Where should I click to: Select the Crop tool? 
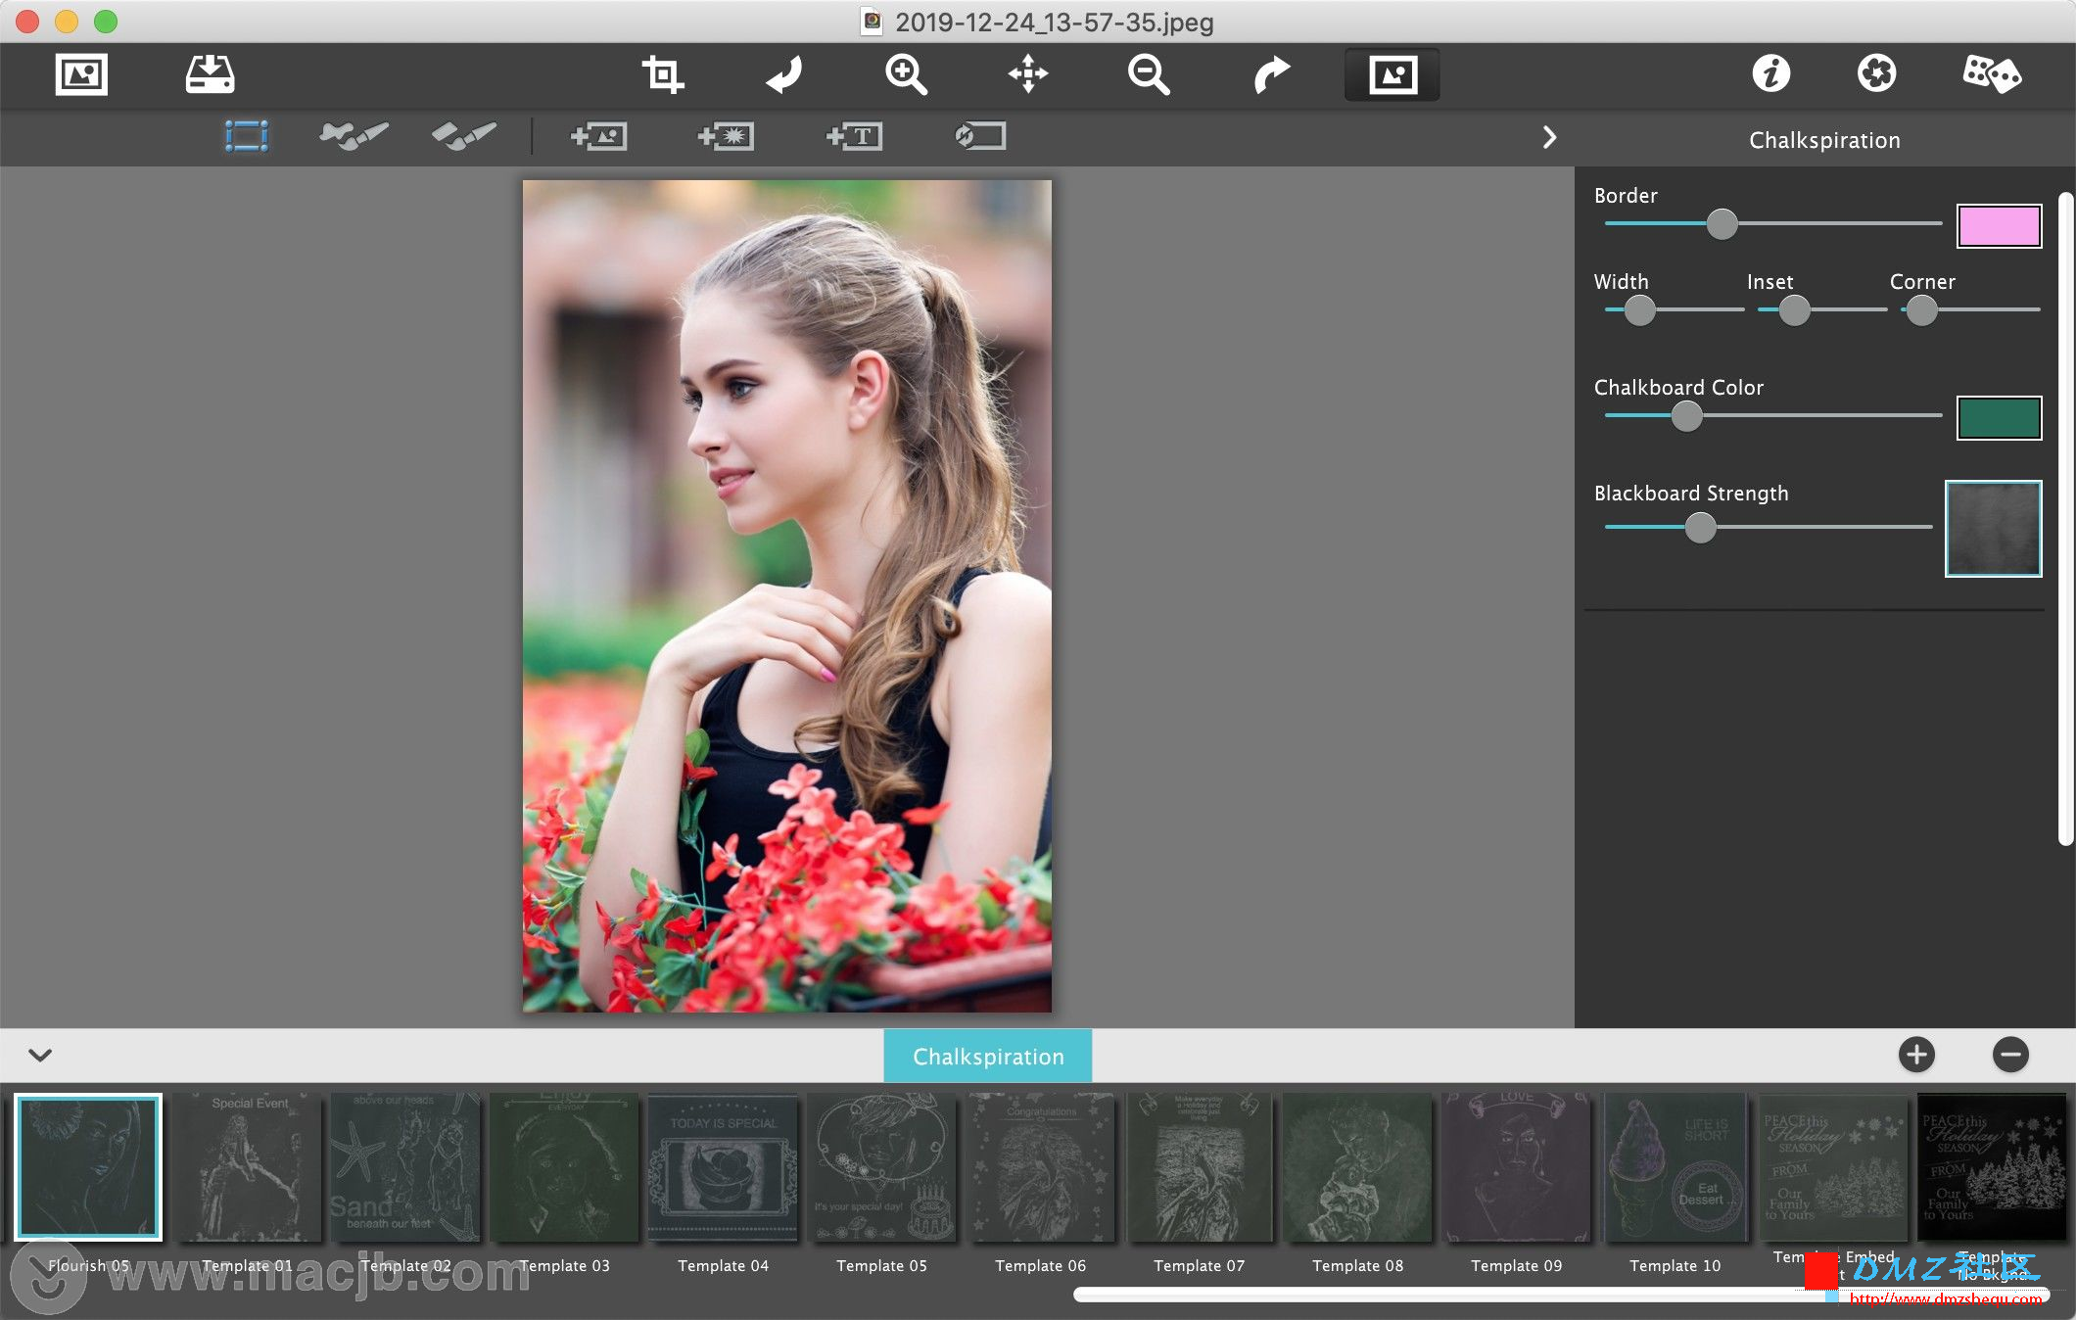click(663, 74)
